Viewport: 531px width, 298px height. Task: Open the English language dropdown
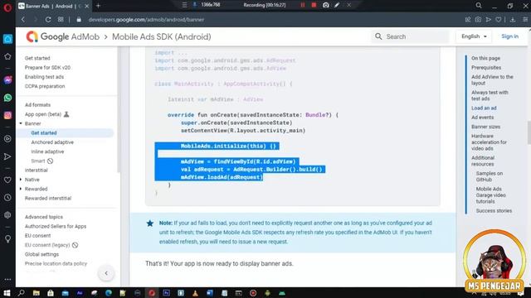click(474, 36)
